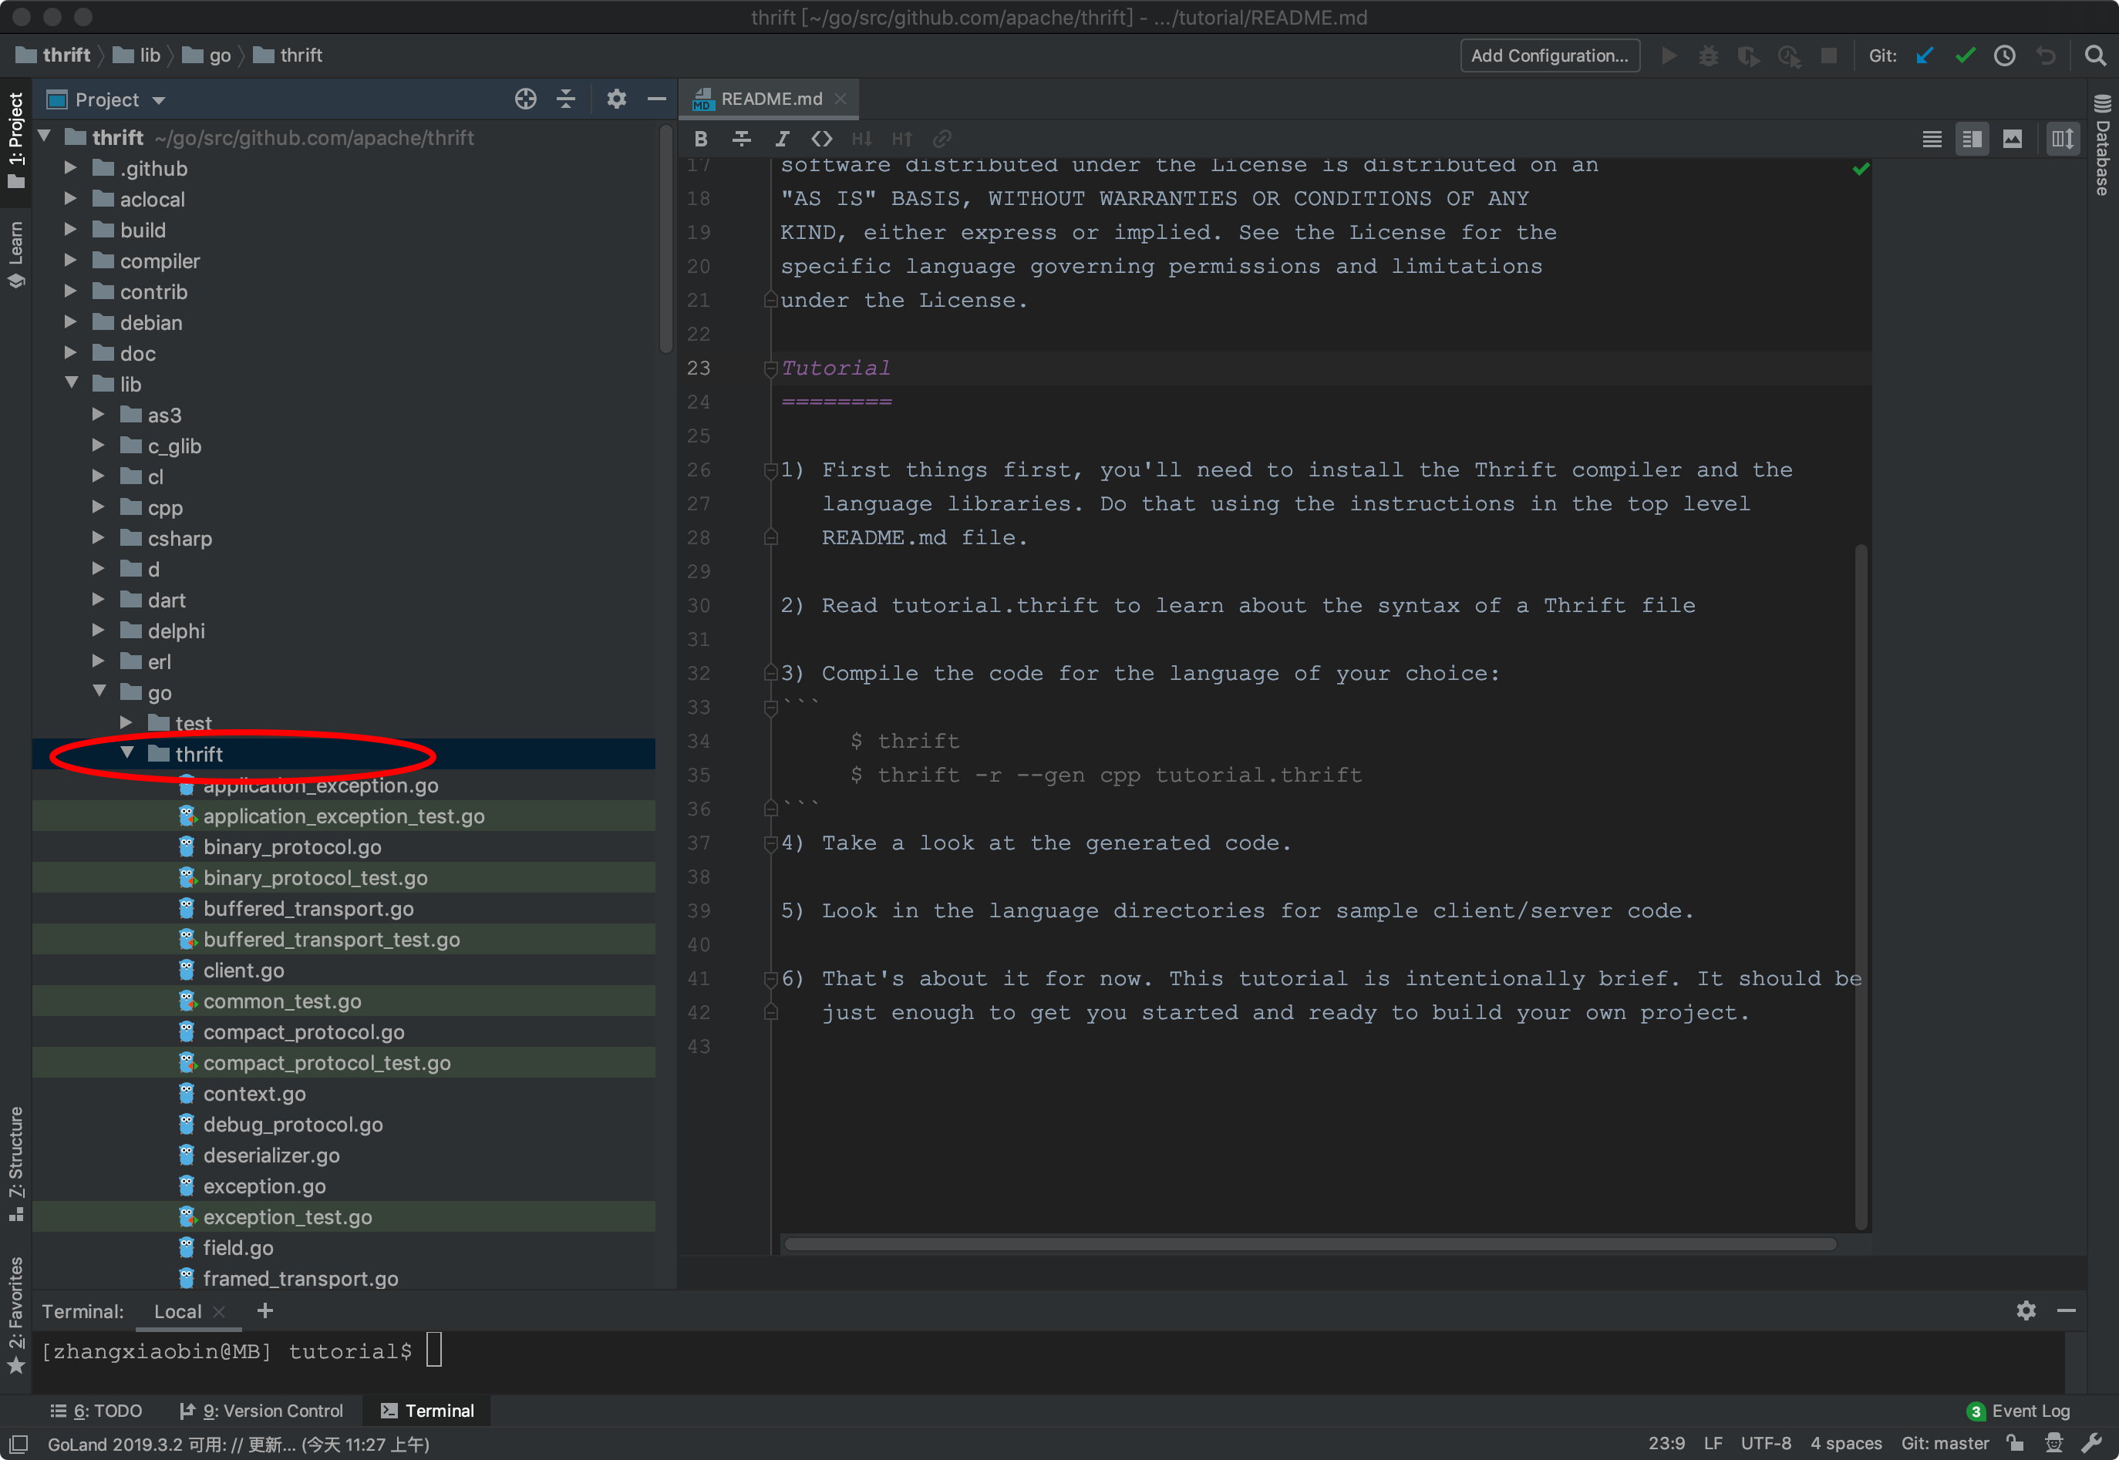Click the Stop square icon
Viewport: 2119px width, 1460px height.
[x=1828, y=56]
